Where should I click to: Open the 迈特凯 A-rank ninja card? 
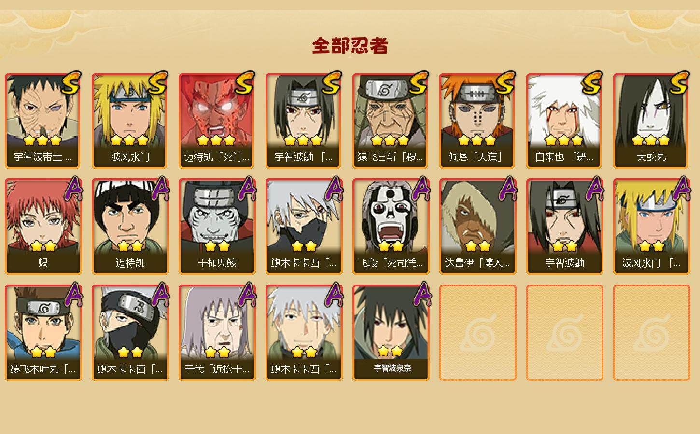point(130,227)
